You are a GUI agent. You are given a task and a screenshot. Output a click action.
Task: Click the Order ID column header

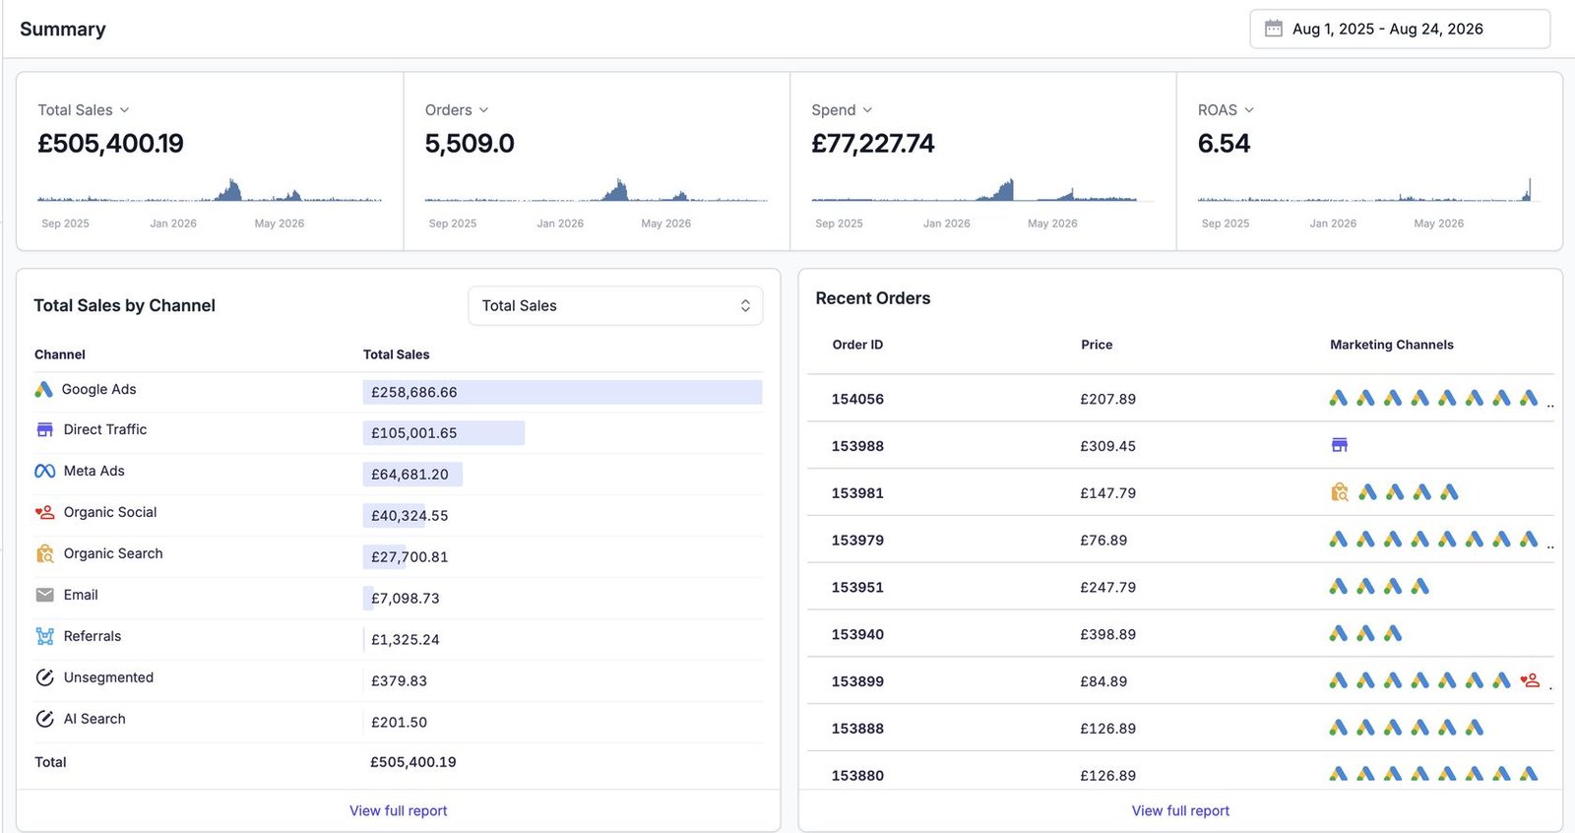point(857,345)
